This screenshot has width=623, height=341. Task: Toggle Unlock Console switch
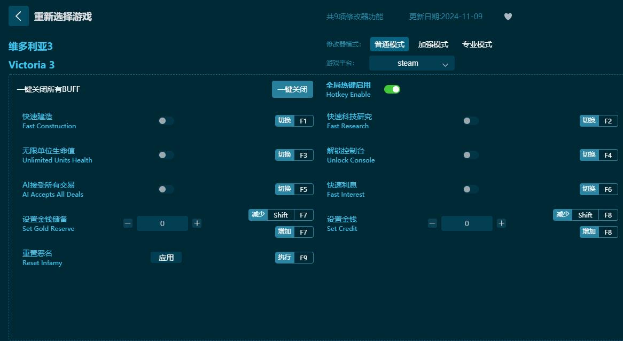point(470,155)
